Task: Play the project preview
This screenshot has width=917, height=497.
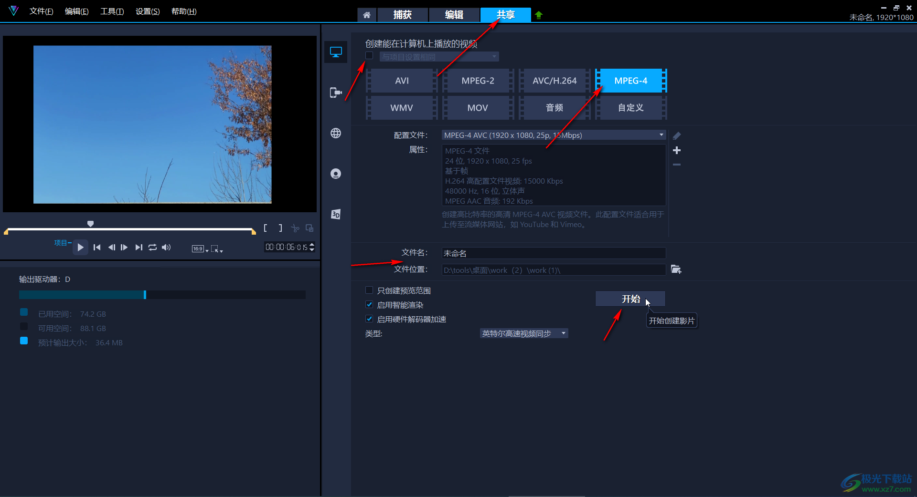Action: (x=80, y=247)
